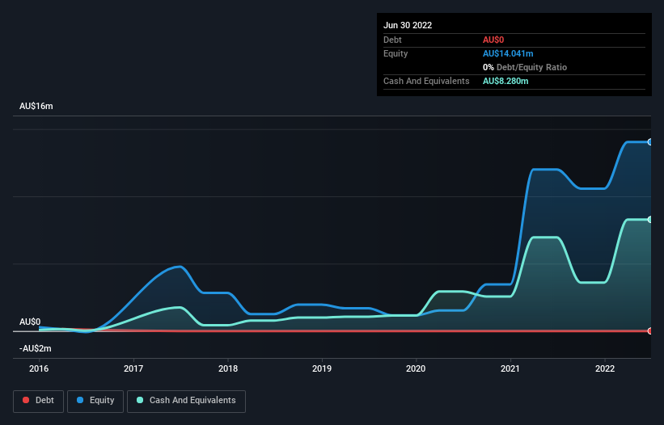The height and width of the screenshot is (425, 664).
Task: Select the Debt endpoint marker on chart
Action: [650, 331]
